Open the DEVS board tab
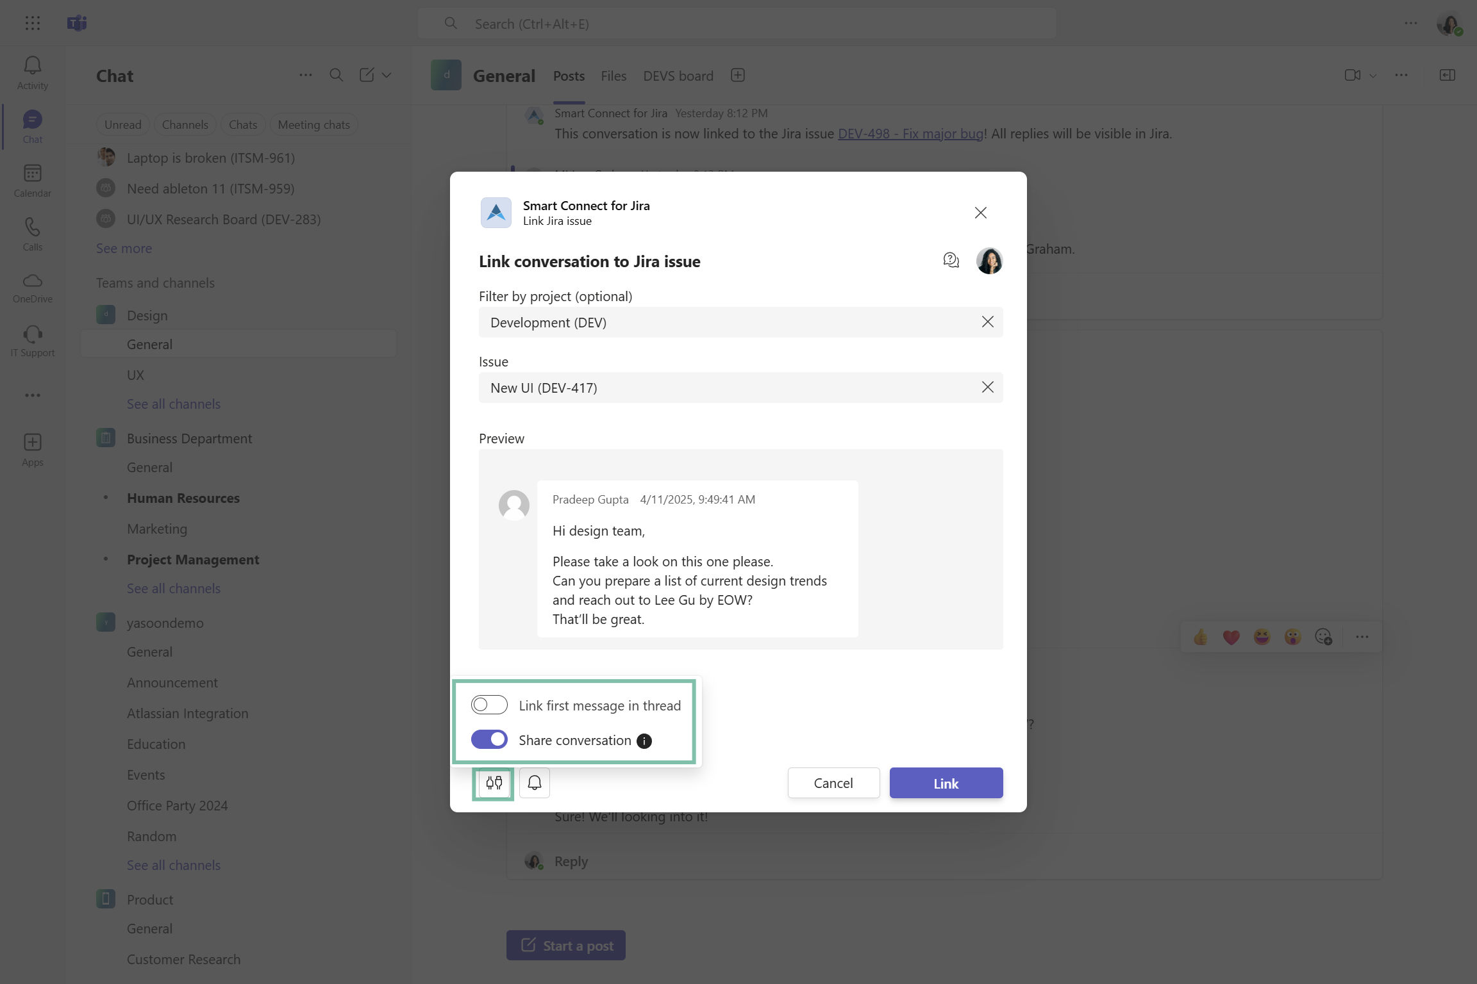Image resolution: width=1477 pixels, height=984 pixels. tap(678, 76)
